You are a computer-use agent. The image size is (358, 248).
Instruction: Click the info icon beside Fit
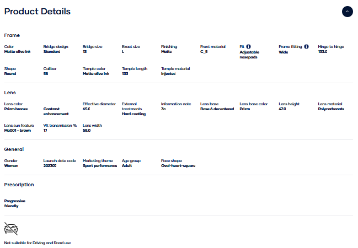point(249,47)
